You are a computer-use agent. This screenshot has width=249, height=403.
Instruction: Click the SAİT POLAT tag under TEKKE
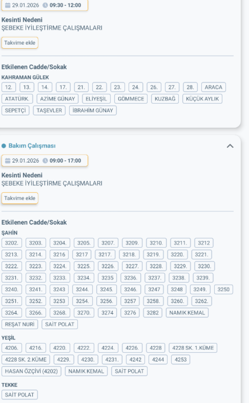(20, 395)
